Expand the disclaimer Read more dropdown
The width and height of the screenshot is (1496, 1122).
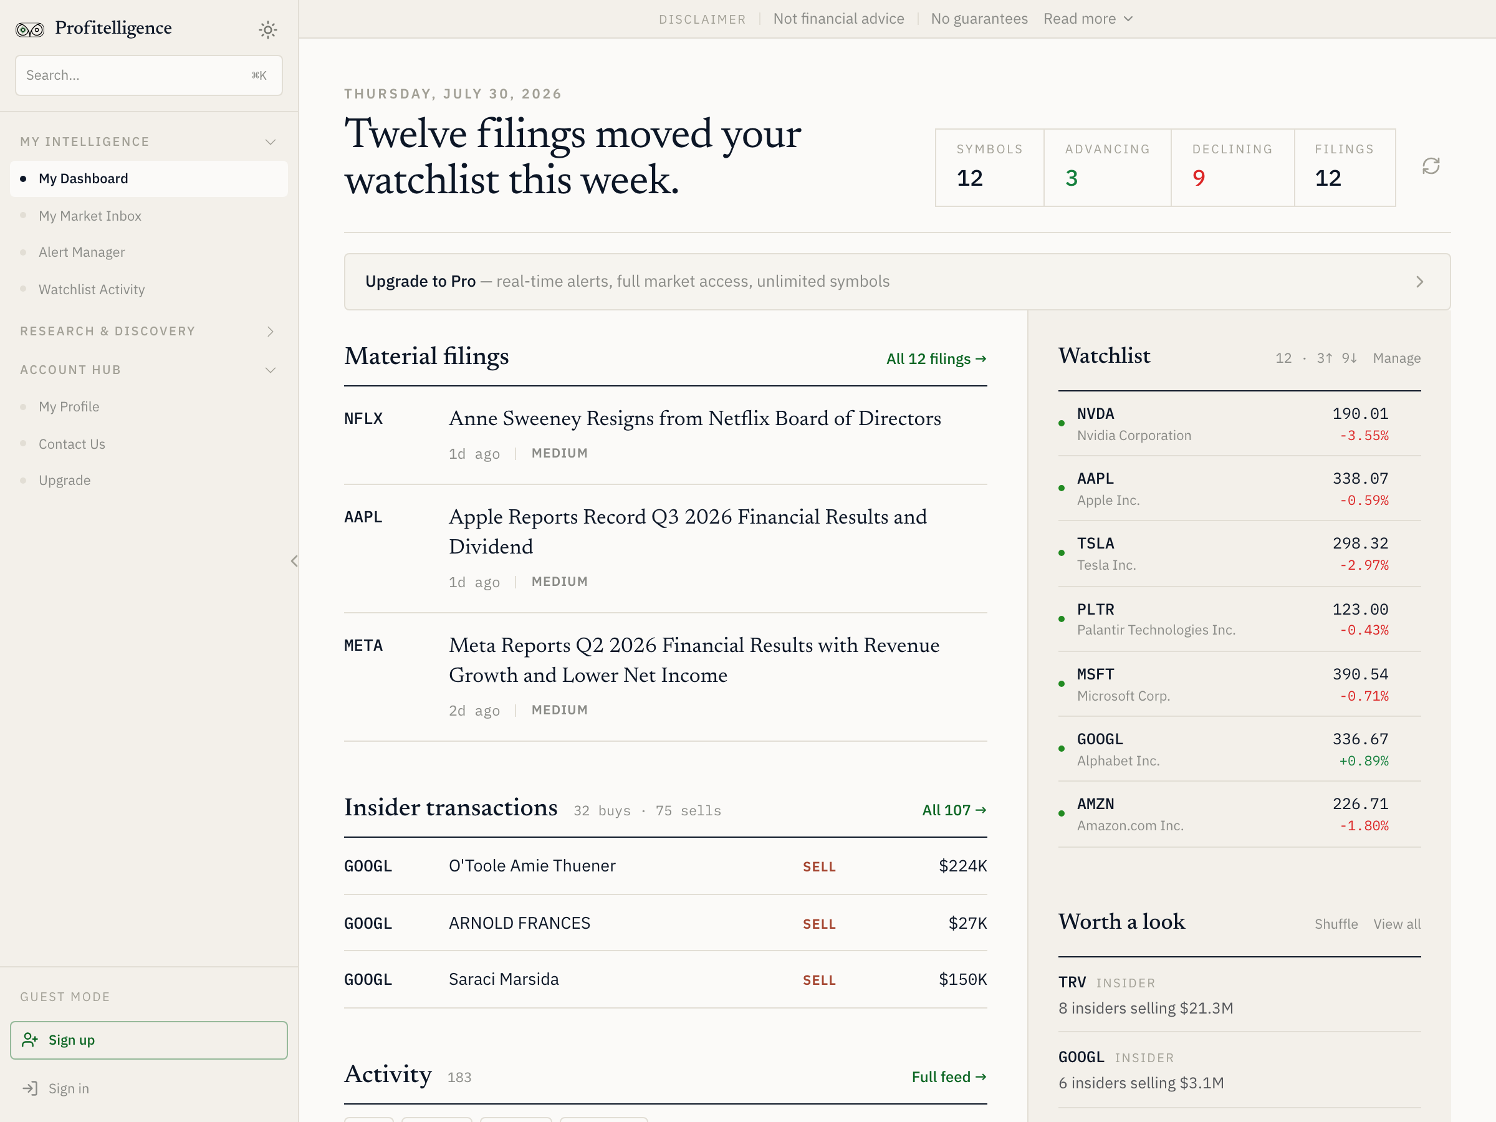[1088, 19]
